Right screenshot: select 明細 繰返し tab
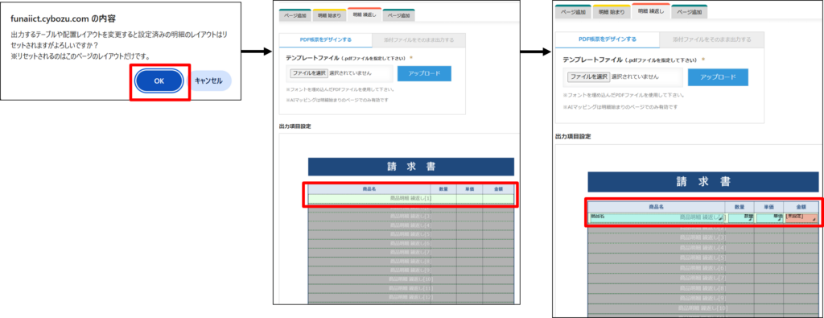Image resolution: width=824 pixels, height=318 pixels. point(651,11)
